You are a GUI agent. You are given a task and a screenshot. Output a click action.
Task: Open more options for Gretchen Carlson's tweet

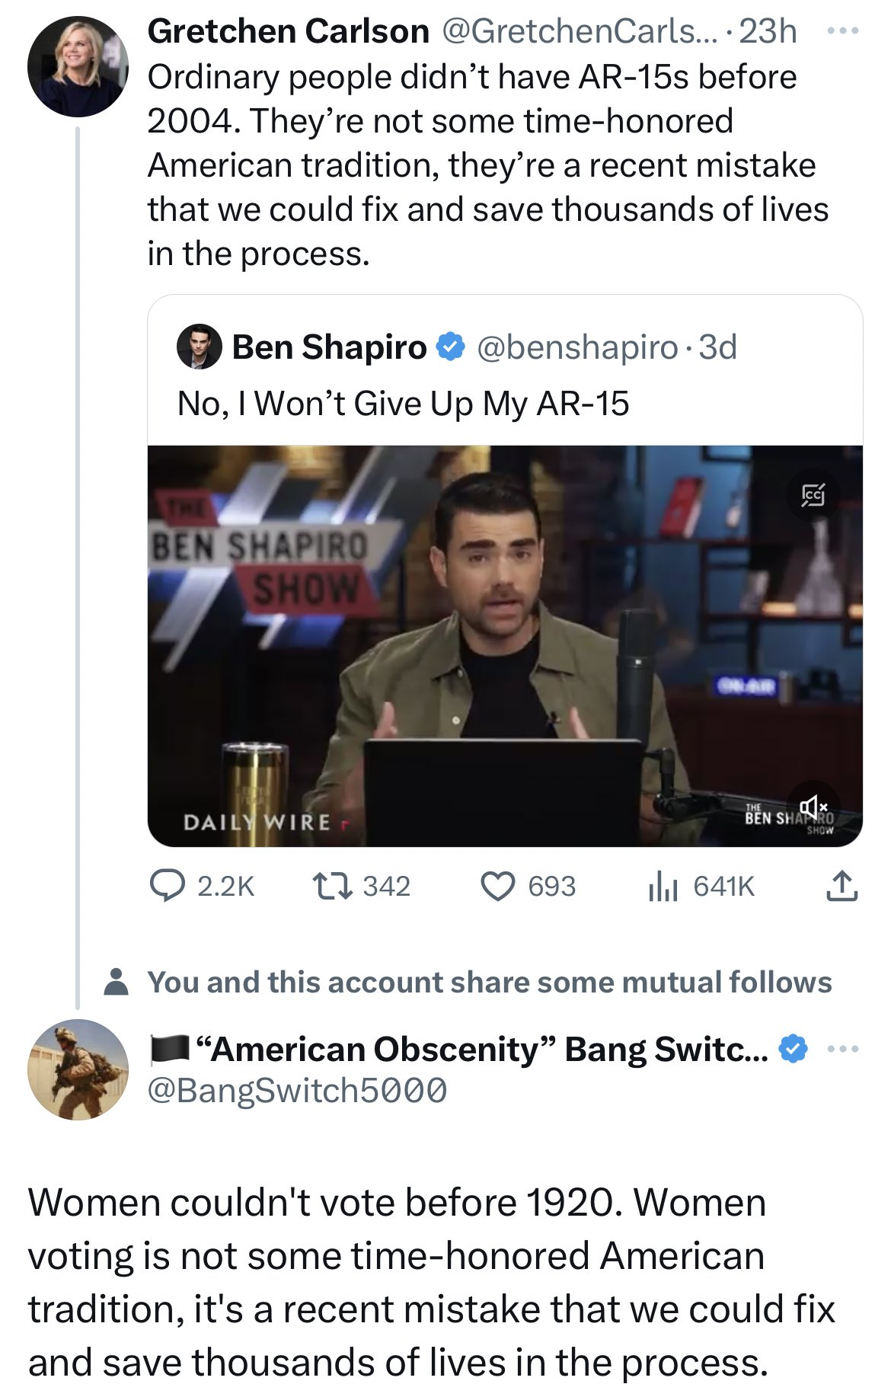click(843, 32)
